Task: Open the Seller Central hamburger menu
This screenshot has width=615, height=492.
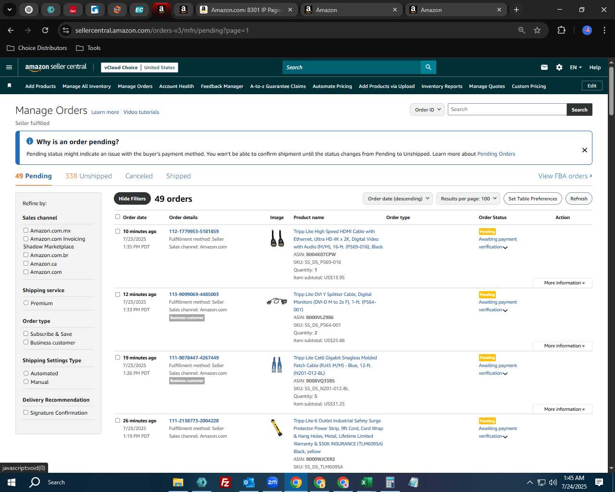Action: (x=9, y=67)
